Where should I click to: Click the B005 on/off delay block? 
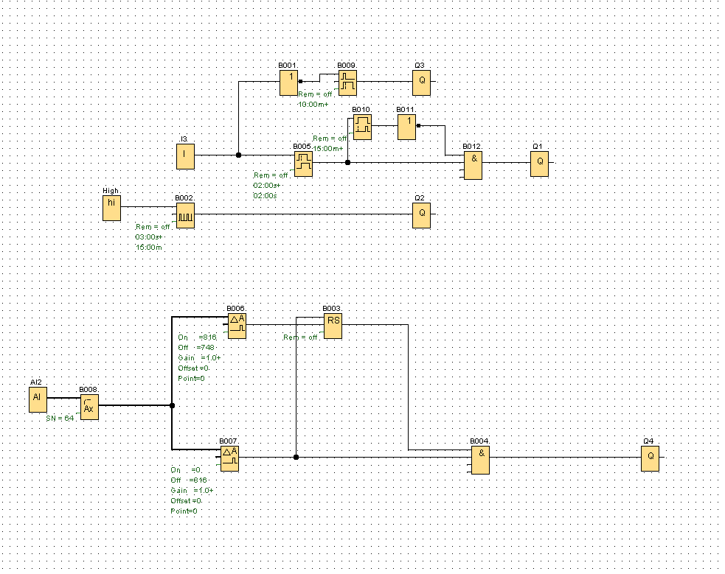click(303, 164)
